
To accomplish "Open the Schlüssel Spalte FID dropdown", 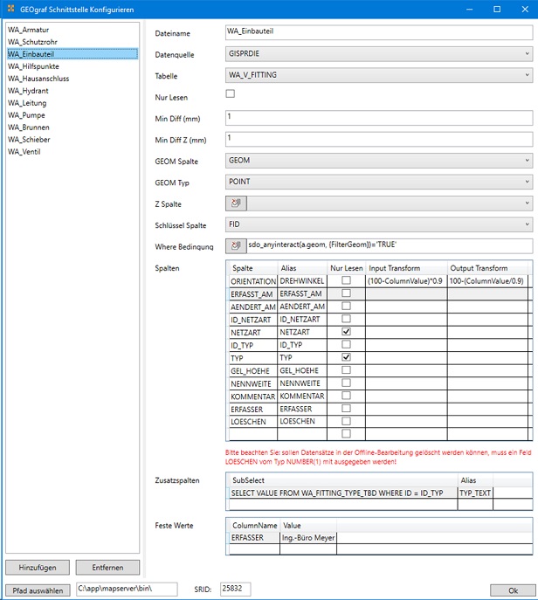I will click(x=378, y=224).
